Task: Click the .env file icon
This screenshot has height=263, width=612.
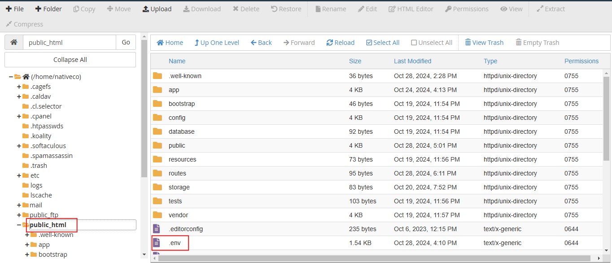Action: [157, 243]
